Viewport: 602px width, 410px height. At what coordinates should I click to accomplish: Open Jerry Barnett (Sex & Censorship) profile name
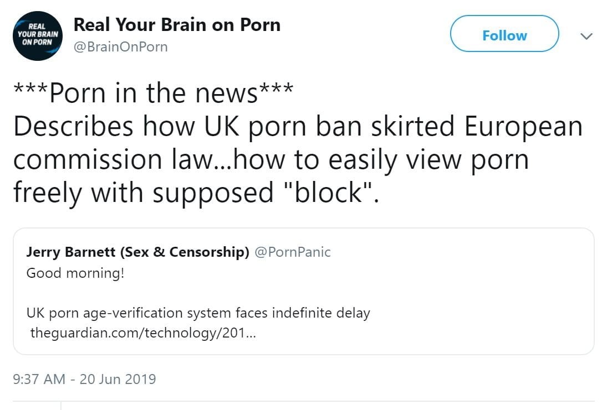click(137, 252)
